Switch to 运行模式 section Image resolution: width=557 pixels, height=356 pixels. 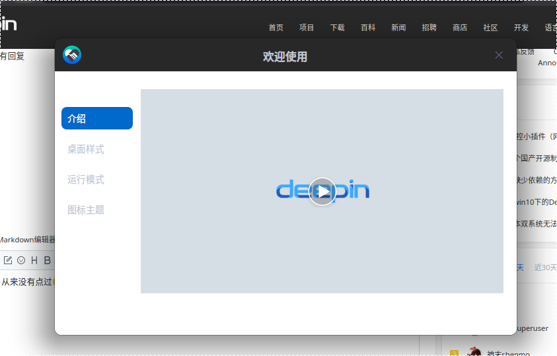point(86,180)
